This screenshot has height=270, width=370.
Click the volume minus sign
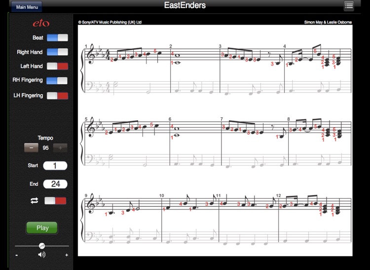tap(16, 255)
